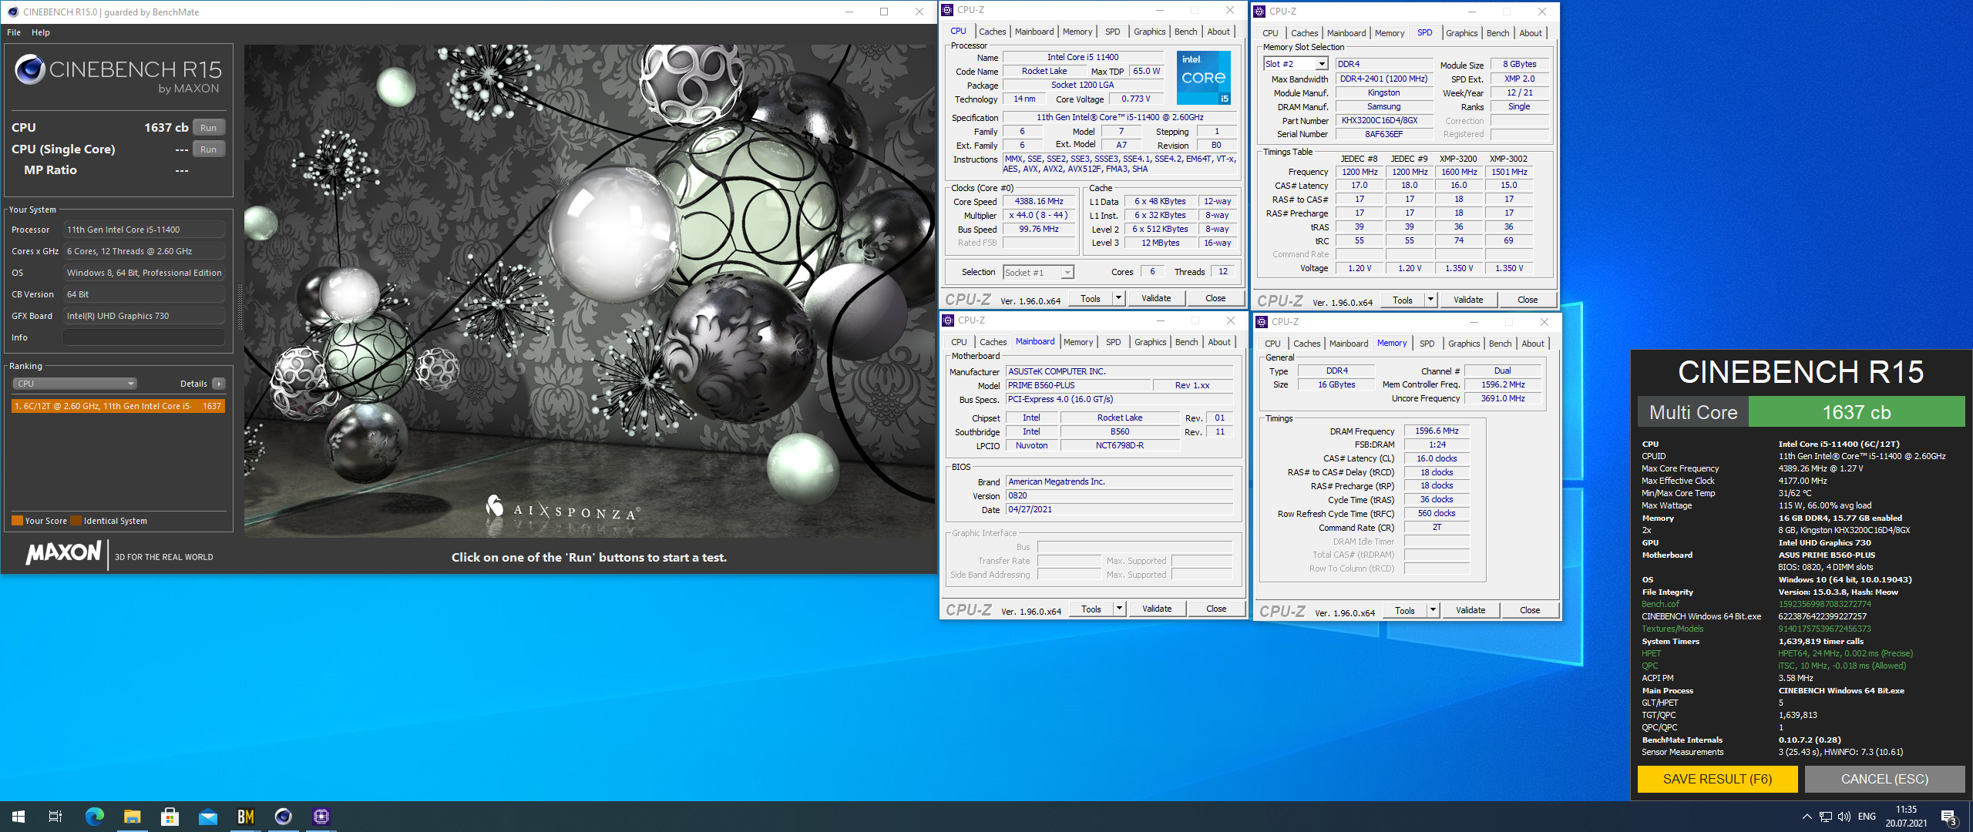Open About tab in the Memory window
Image resolution: width=1973 pixels, height=832 pixels.
1533,344
